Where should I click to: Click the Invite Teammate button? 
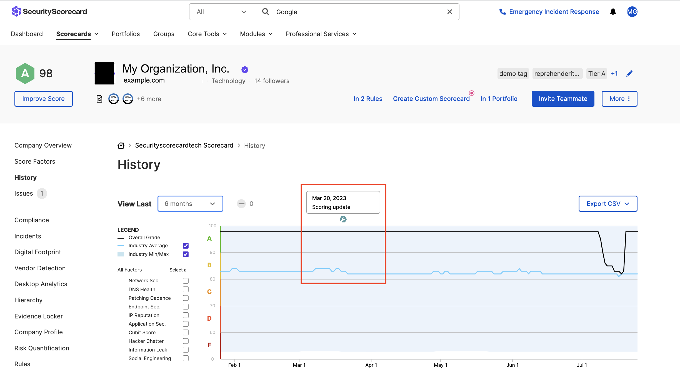[x=563, y=99]
